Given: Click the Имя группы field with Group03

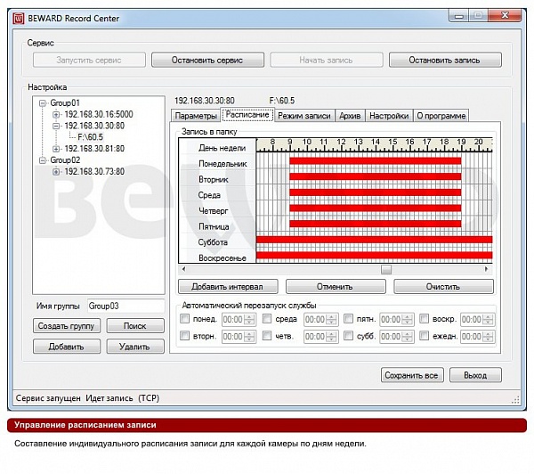Looking at the screenshot, I should pyautogui.click(x=126, y=306).
